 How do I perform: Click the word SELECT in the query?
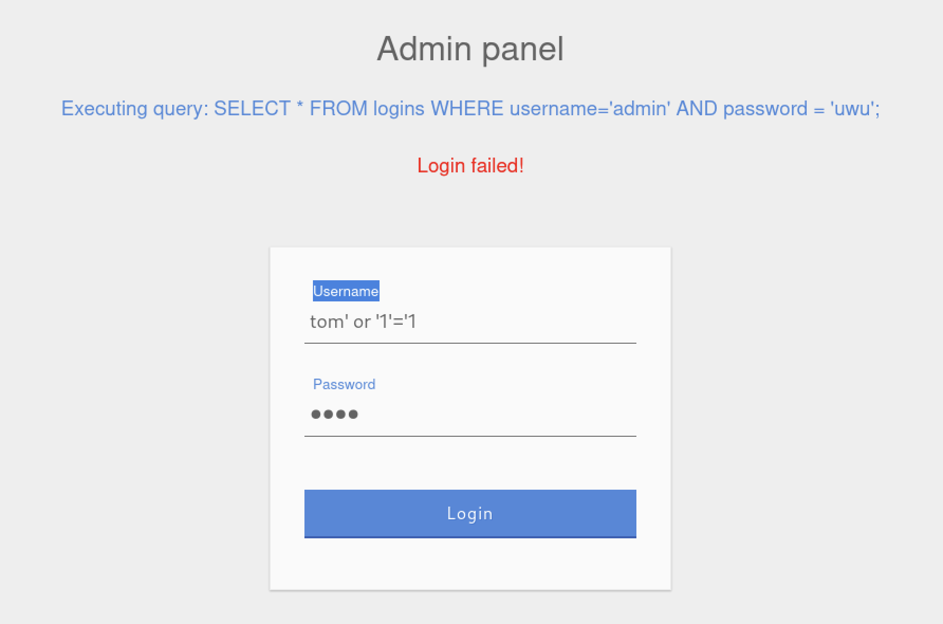tap(252, 108)
